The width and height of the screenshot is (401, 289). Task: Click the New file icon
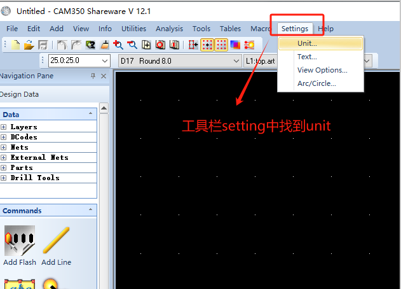click(x=16, y=45)
